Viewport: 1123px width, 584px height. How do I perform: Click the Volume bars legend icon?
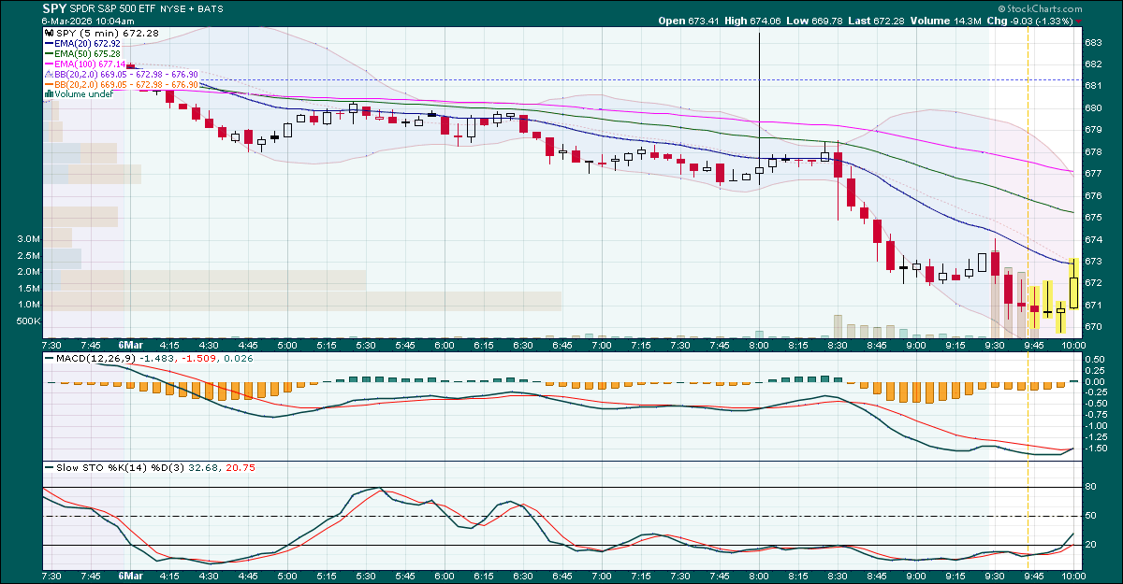tap(48, 94)
